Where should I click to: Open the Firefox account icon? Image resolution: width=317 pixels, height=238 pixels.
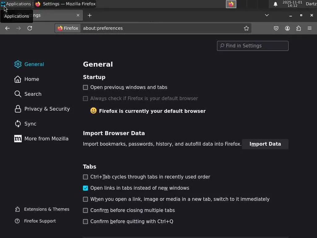(x=287, y=28)
